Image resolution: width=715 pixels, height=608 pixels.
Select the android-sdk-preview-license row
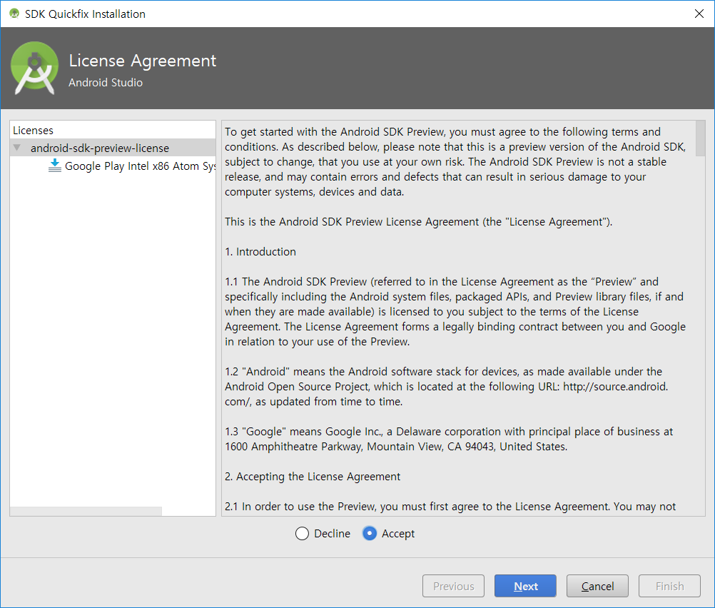113,148
